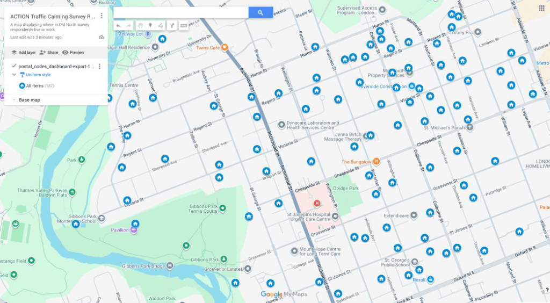Viewport: 550px width, 303px height.
Task: Click the blue search magnifier button
Action: click(260, 12)
